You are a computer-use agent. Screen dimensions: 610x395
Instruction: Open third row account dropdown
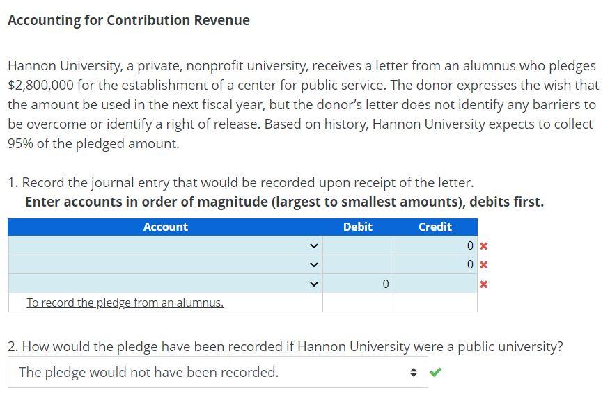point(165,284)
